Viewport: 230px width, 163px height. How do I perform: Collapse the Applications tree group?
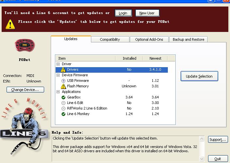tap(58, 92)
